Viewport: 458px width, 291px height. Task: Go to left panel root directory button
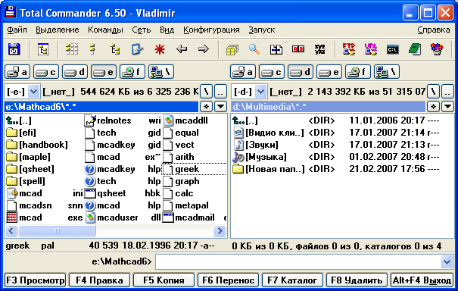(206, 92)
